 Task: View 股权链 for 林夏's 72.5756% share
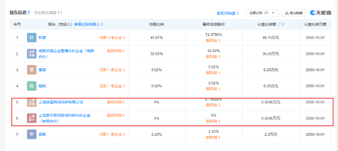[213, 40]
